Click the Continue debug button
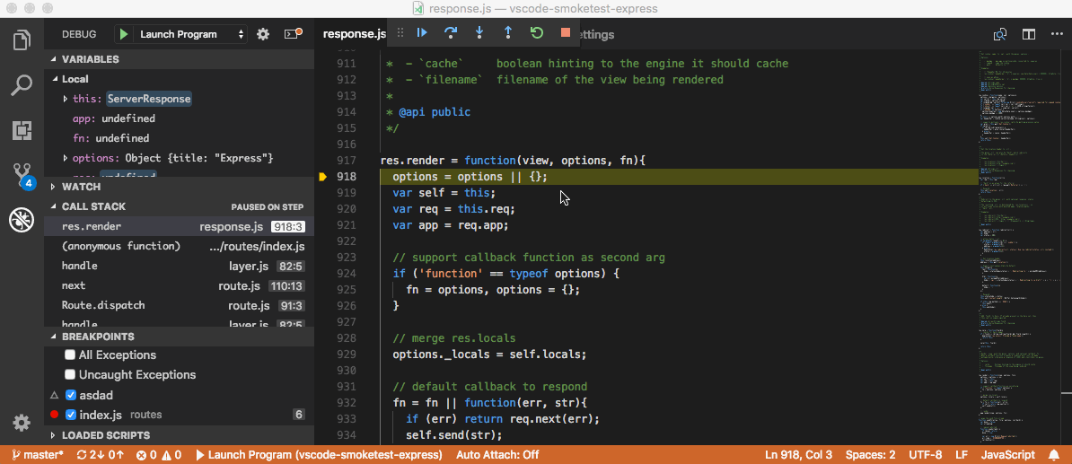 click(422, 33)
